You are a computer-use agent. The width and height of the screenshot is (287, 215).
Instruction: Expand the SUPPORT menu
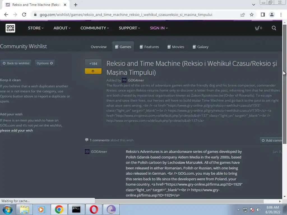pos(129,28)
